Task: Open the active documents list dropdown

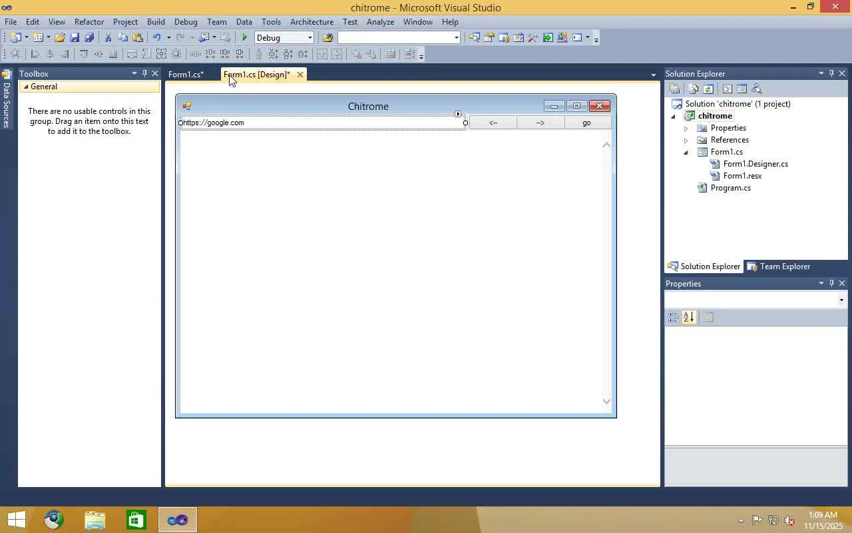Action: [653, 75]
